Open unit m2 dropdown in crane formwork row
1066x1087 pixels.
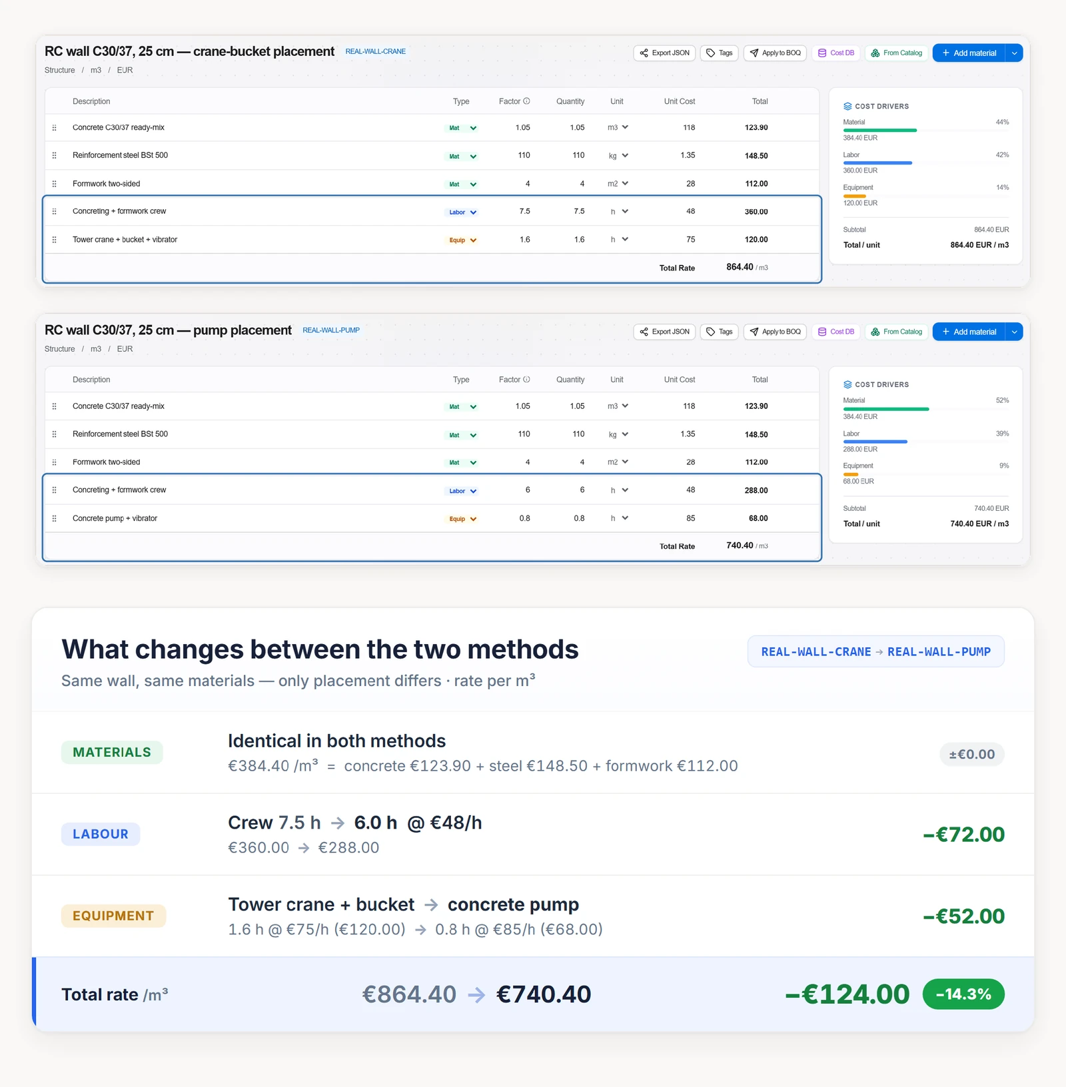(x=618, y=183)
